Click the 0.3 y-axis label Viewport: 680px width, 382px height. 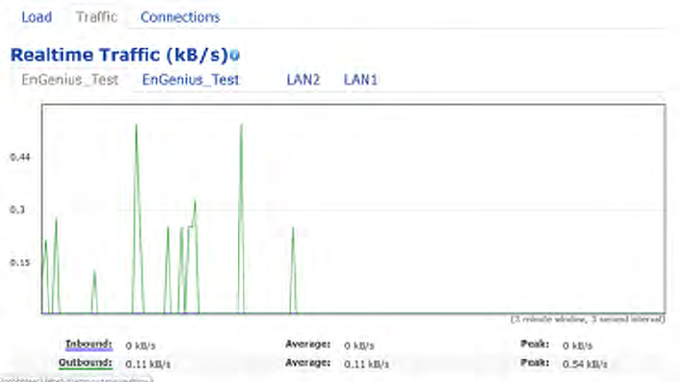(17, 210)
